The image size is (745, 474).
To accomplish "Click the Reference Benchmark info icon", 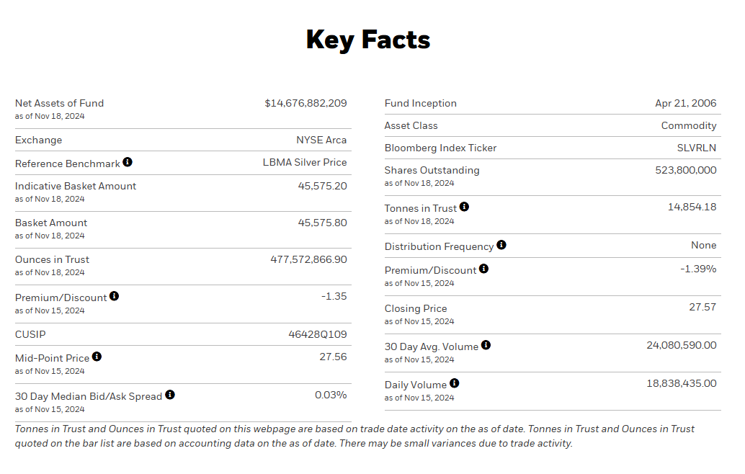I will (128, 162).
